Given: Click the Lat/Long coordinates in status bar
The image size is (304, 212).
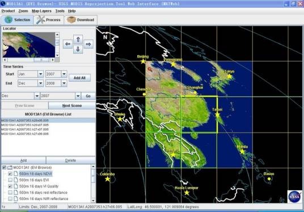Looking at the screenshot, I should point(163,206).
